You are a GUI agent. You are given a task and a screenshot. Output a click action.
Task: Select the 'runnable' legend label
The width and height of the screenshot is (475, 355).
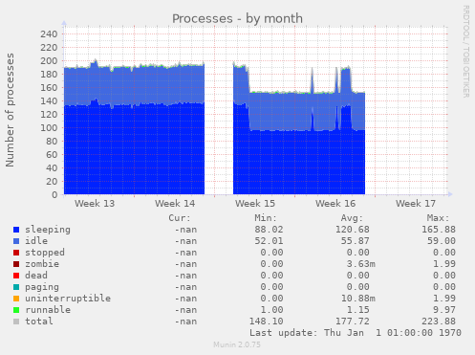pyautogui.click(x=48, y=310)
